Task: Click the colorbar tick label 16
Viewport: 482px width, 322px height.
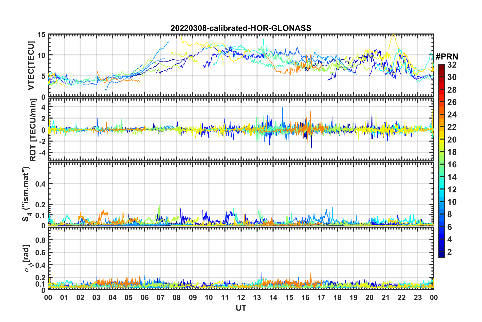Action: (452, 165)
